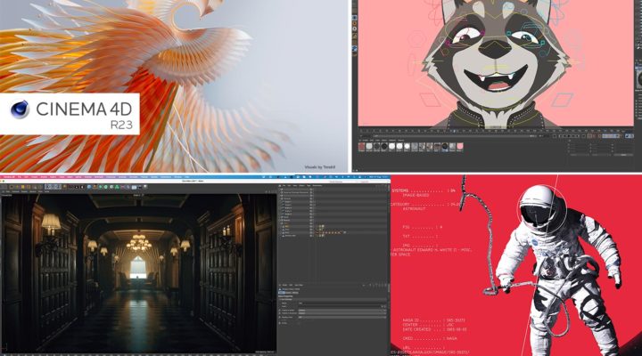Viewport: 642px width, 356px height.
Task: Toggle the X axis lock in toolbar
Action: [48, 187]
